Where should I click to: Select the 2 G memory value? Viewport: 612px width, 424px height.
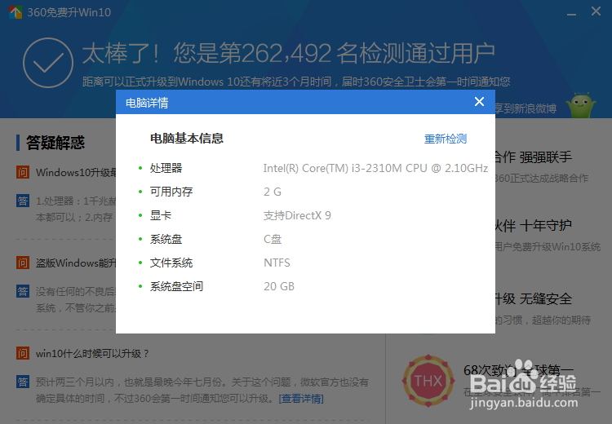pyautogui.click(x=273, y=192)
